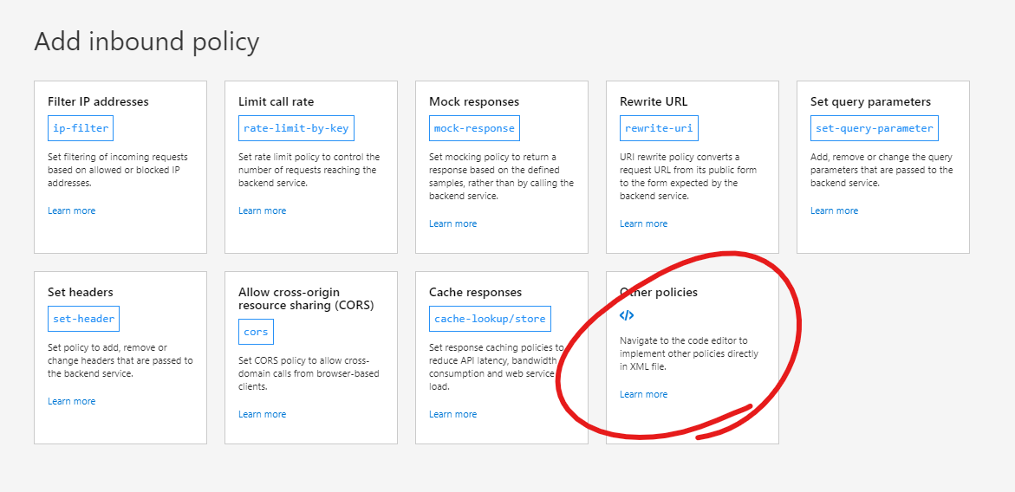Open Learn more under Rewrite URL

point(643,223)
